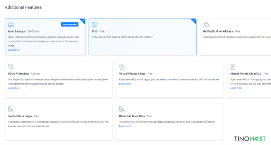The width and height of the screenshot is (271, 145).
Task: Open Learn More under Auto Backups
Action: 14,50
